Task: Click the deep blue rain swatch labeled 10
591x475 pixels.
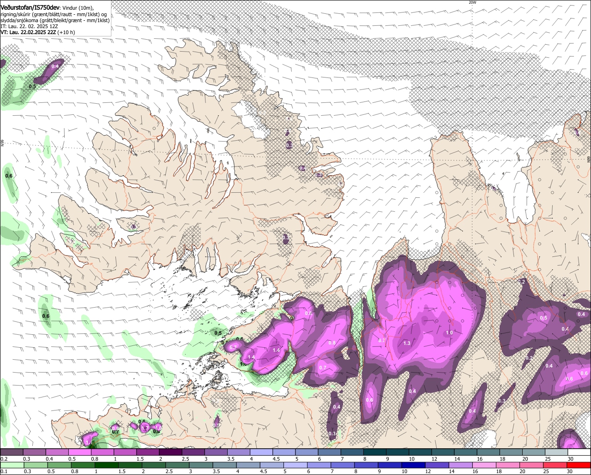Action: tap(413, 465)
